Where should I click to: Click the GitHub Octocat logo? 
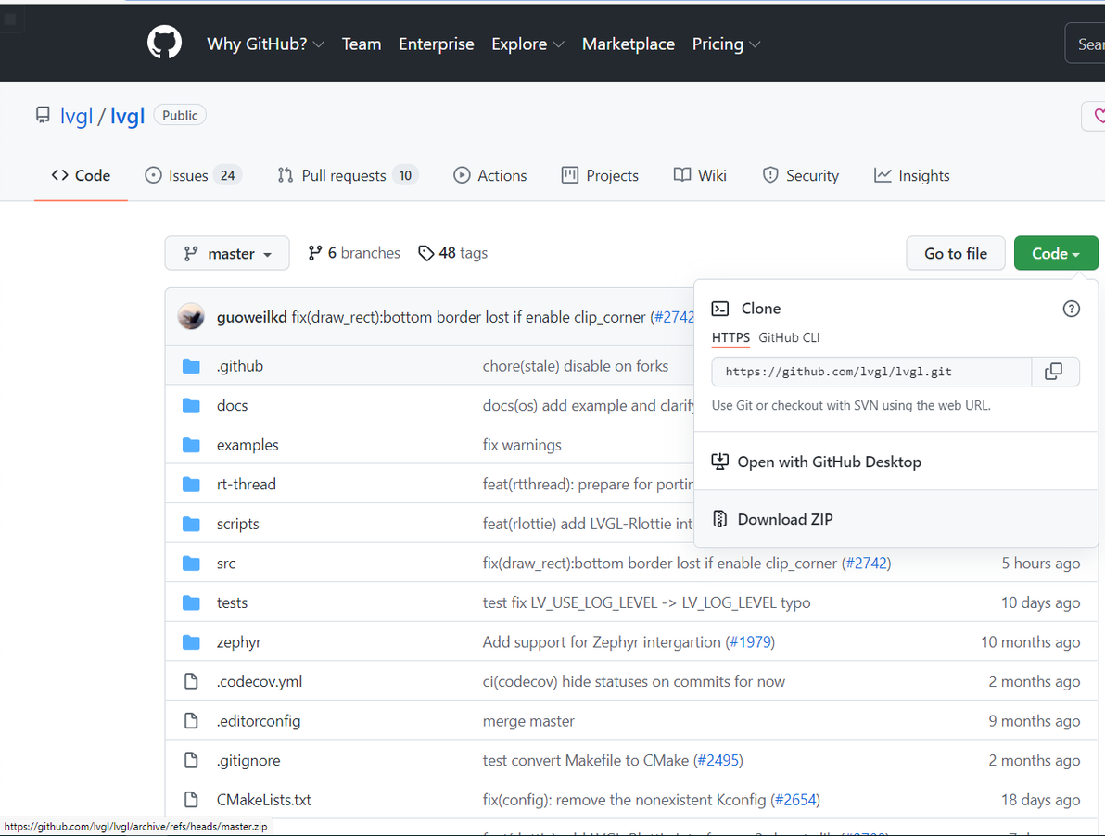[165, 44]
